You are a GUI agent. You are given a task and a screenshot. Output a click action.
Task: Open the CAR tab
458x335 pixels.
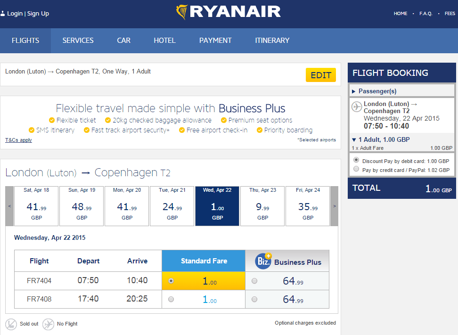click(124, 41)
